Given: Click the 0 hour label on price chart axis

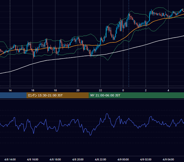Looking at the screenshot, I should [x=123, y=90].
